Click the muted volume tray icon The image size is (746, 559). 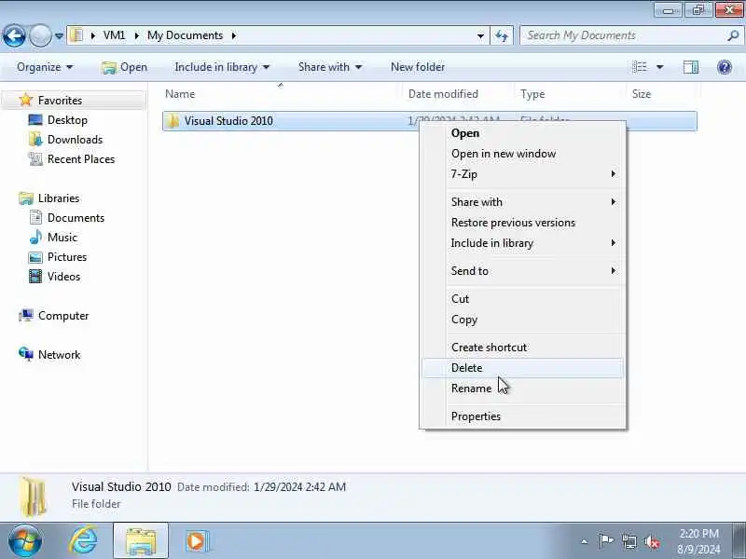[652, 541]
